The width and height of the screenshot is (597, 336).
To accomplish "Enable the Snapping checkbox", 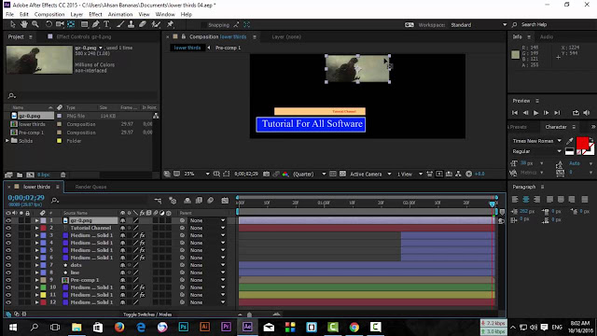I will click(203, 25).
